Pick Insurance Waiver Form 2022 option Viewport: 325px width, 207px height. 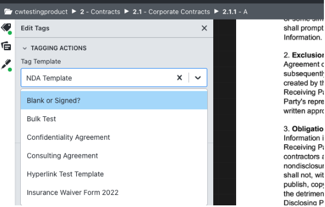click(114, 192)
